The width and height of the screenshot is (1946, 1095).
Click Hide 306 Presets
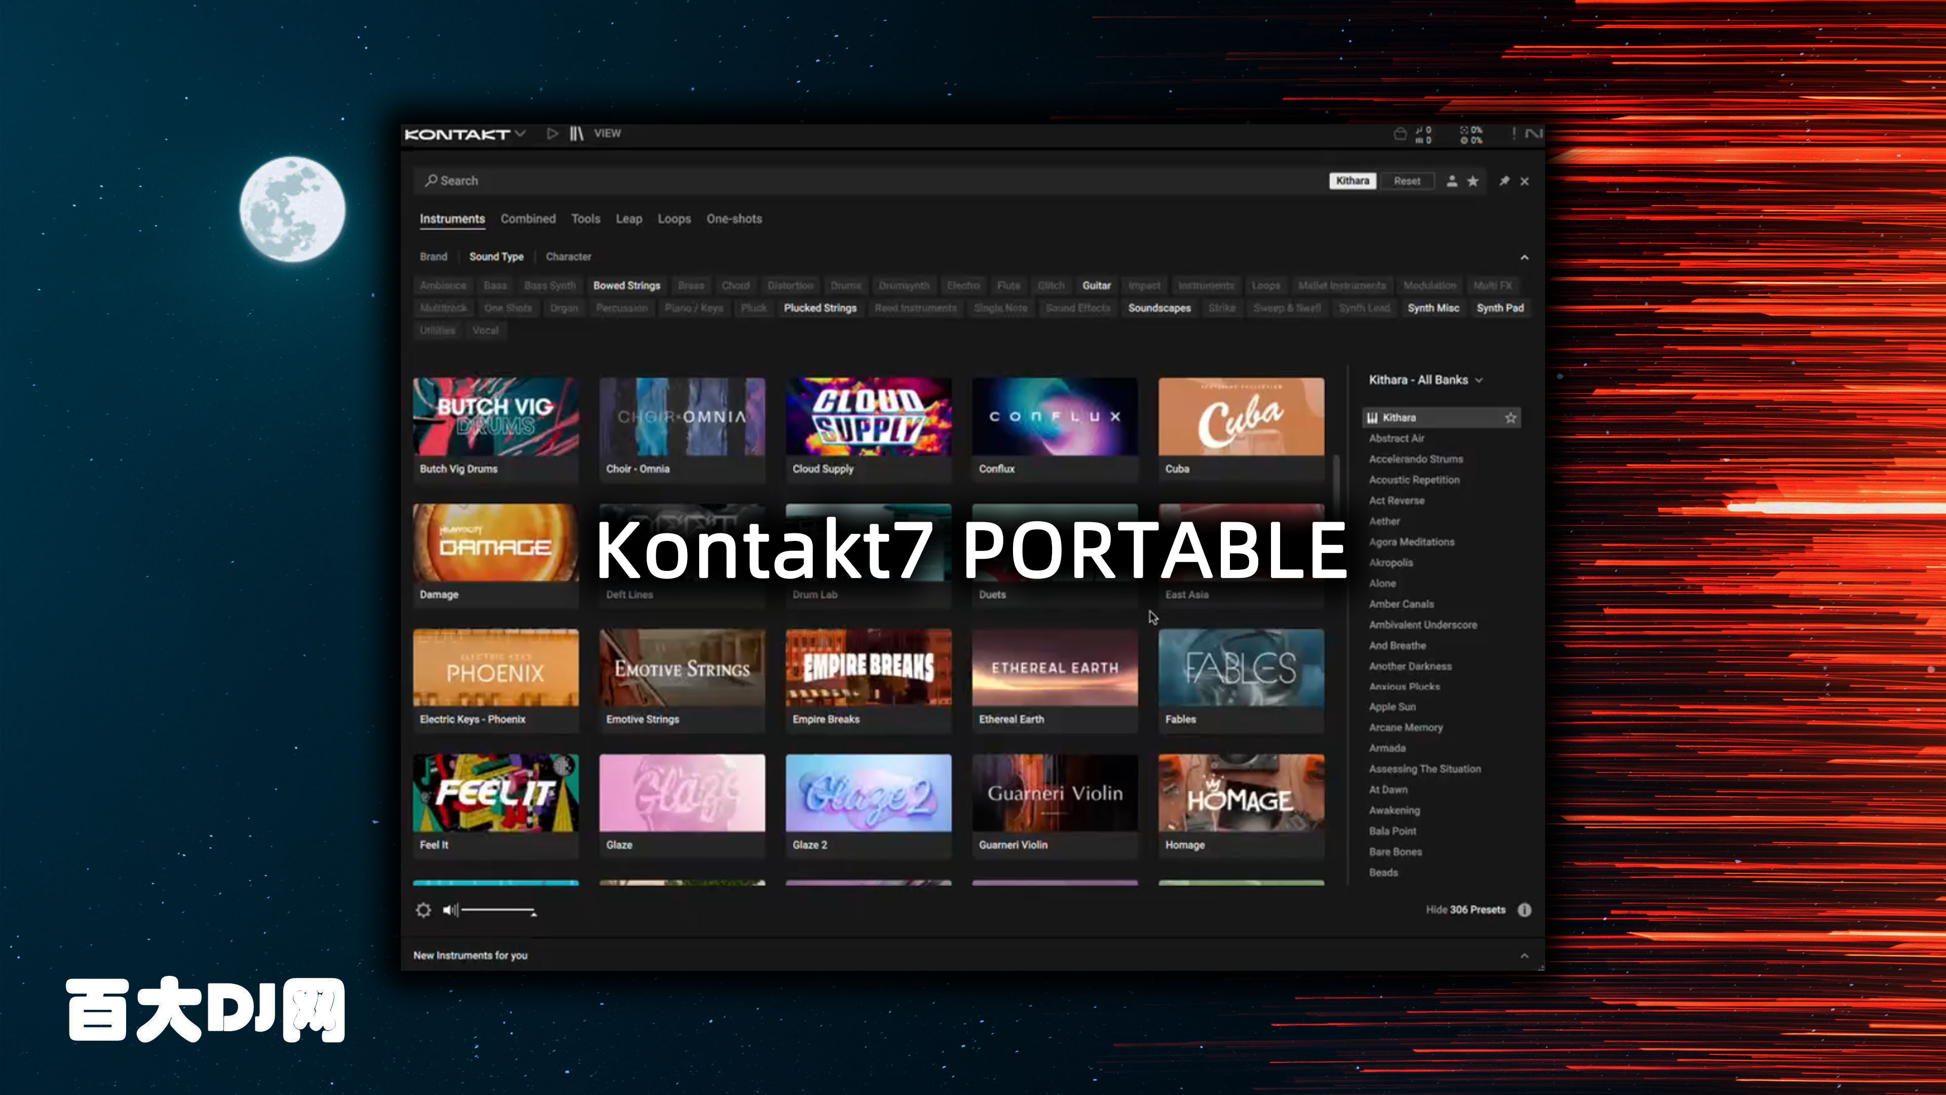[x=1466, y=910]
